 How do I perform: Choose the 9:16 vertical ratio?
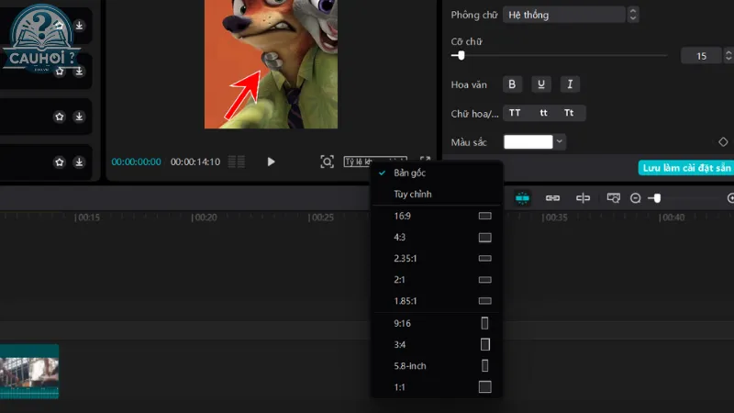click(437, 324)
